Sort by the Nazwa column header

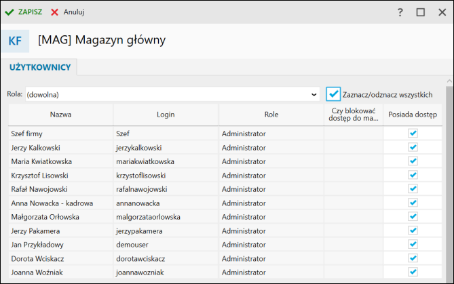pos(60,115)
